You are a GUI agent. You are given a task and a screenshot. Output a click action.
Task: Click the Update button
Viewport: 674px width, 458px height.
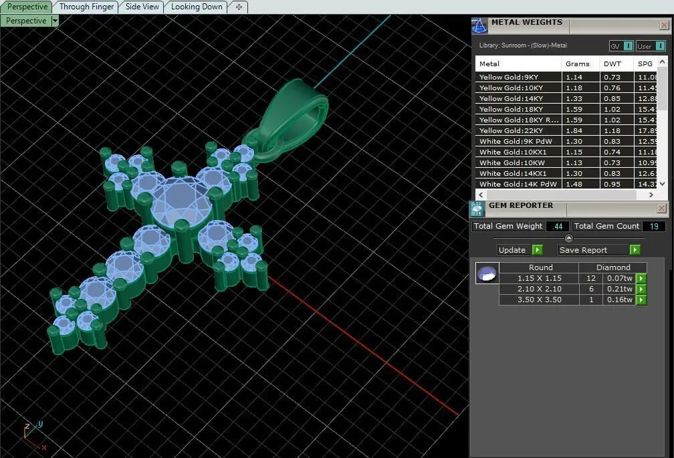click(512, 250)
